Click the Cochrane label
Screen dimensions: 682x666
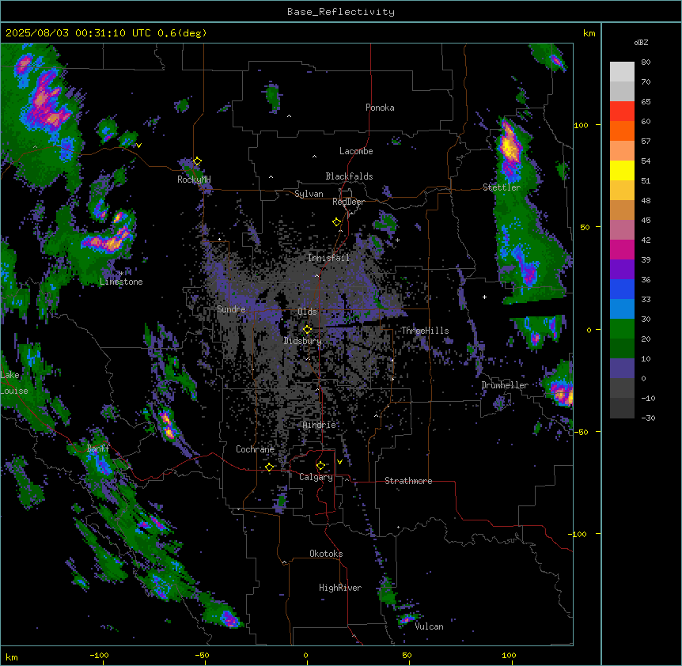(x=255, y=449)
